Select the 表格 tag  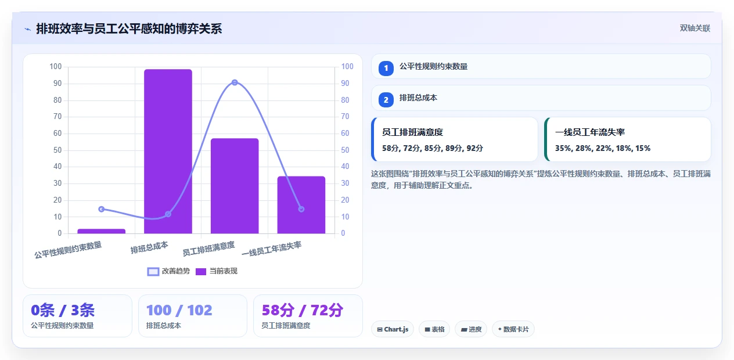tap(435, 329)
